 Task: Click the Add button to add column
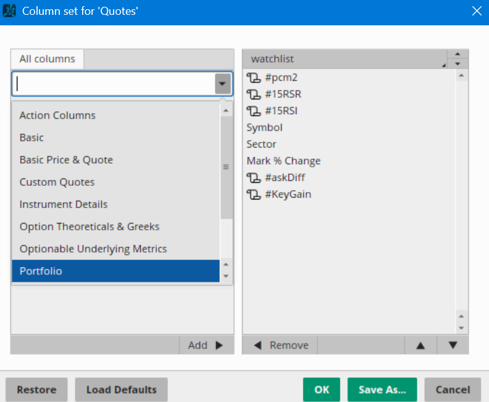(206, 345)
